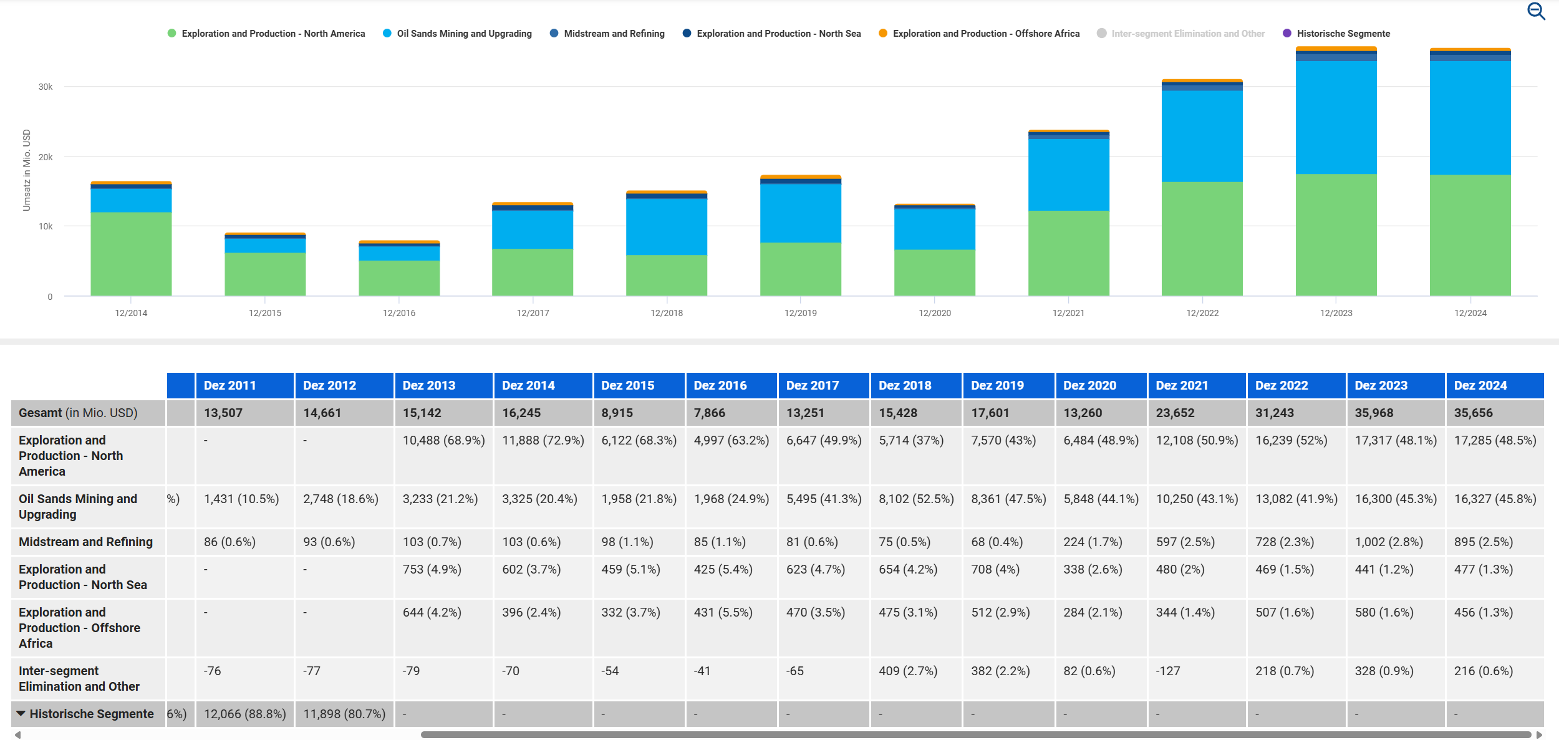Image resolution: width=1559 pixels, height=740 pixels.
Task: Click left scroll arrow below table
Action: coord(17,734)
